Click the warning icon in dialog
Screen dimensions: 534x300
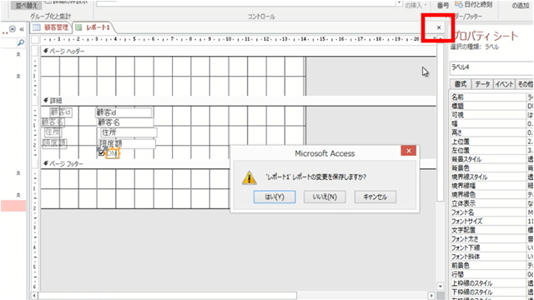tap(249, 177)
